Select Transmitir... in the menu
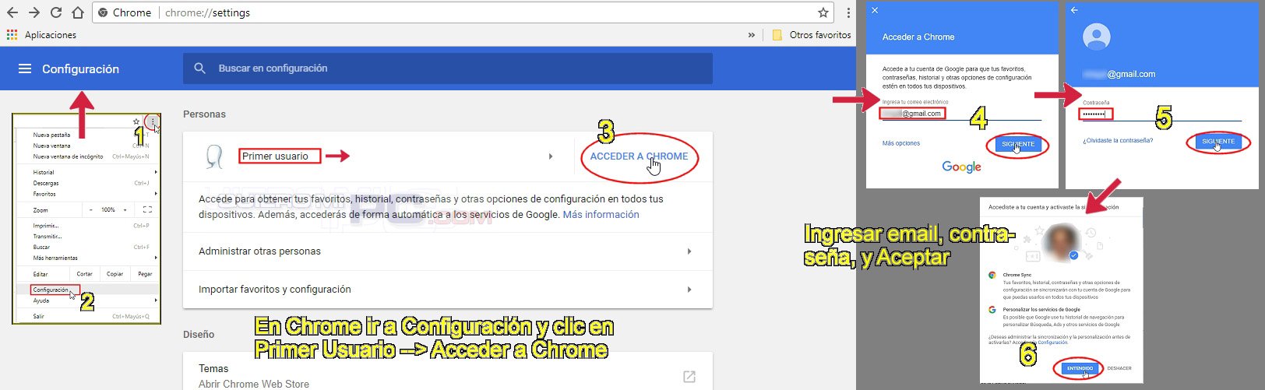This screenshot has width=1265, height=390. tap(48, 236)
